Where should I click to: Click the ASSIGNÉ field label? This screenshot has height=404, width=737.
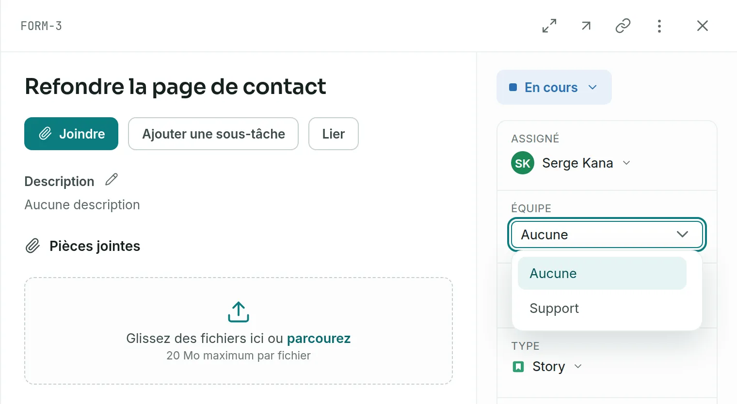(x=535, y=139)
